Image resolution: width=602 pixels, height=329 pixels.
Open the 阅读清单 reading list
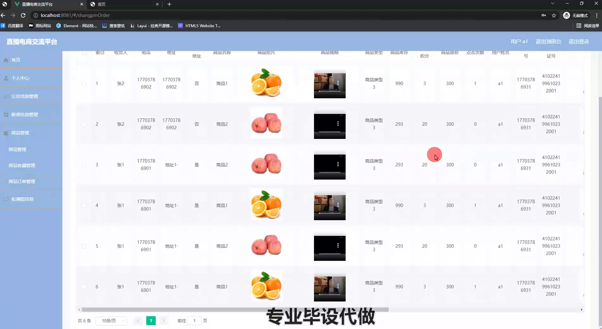pyautogui.click(x=588, y=26)
